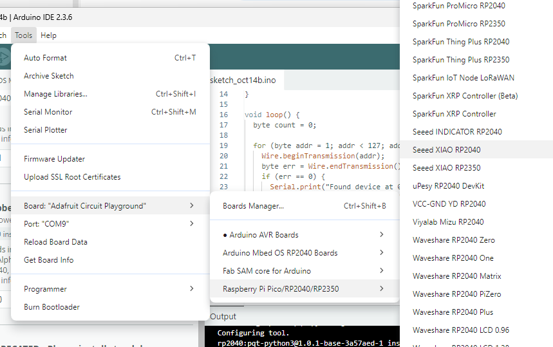The height and width of the screenshot is (347, 553).
Task: Open the Tools menu
Action: coord(23,35)
